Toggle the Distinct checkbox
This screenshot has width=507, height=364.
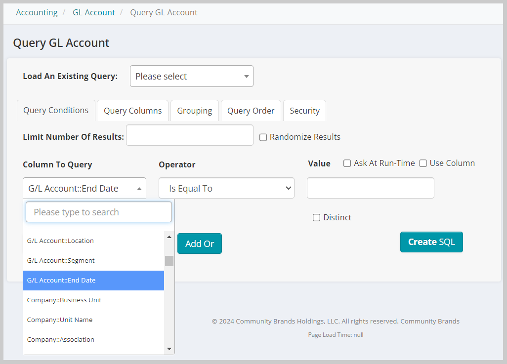click(x=316, y=217)
